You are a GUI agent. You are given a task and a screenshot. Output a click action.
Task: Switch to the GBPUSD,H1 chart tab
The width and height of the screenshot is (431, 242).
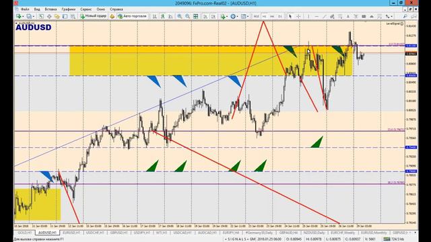click(x=119, y=233)
